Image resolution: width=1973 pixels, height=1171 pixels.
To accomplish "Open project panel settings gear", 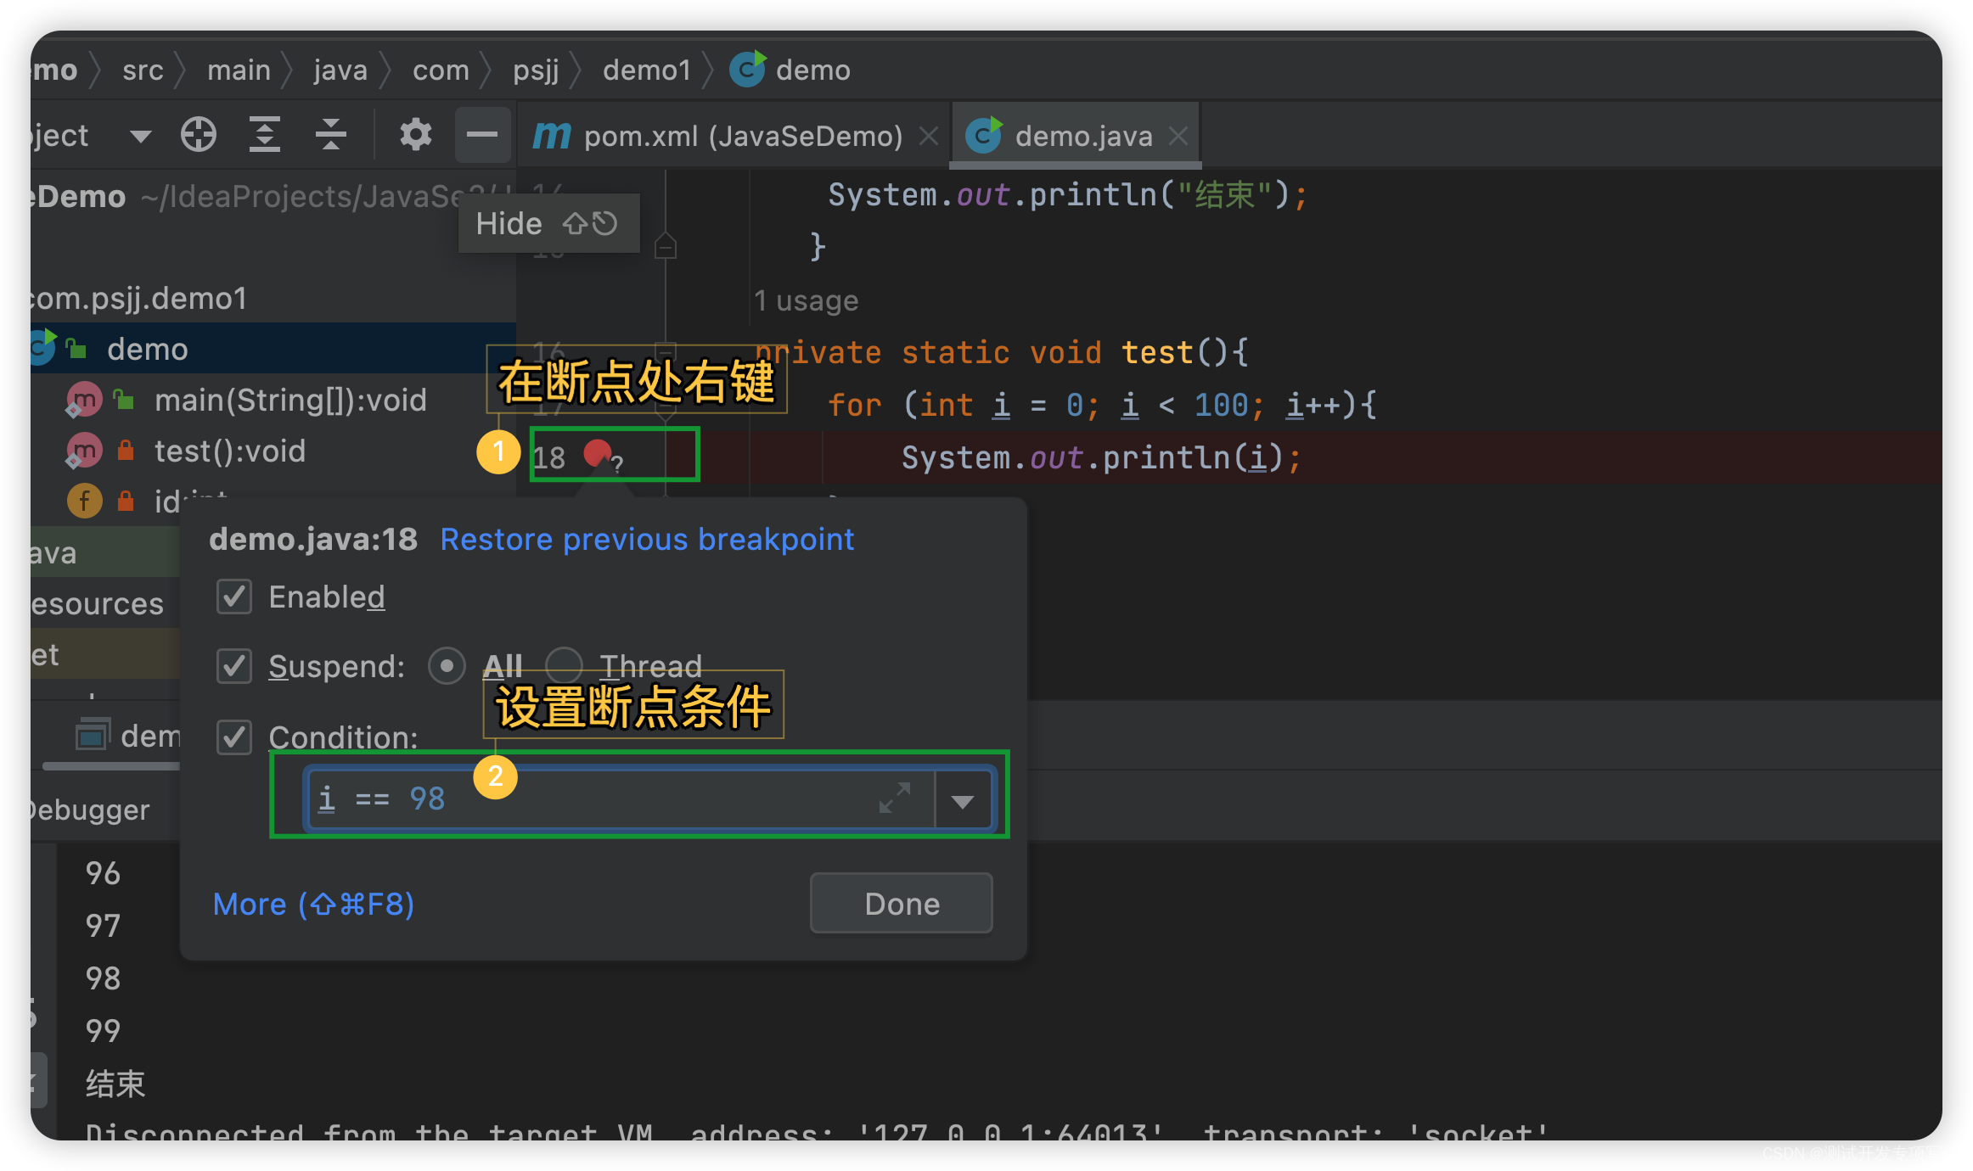I will click(415, 135).
